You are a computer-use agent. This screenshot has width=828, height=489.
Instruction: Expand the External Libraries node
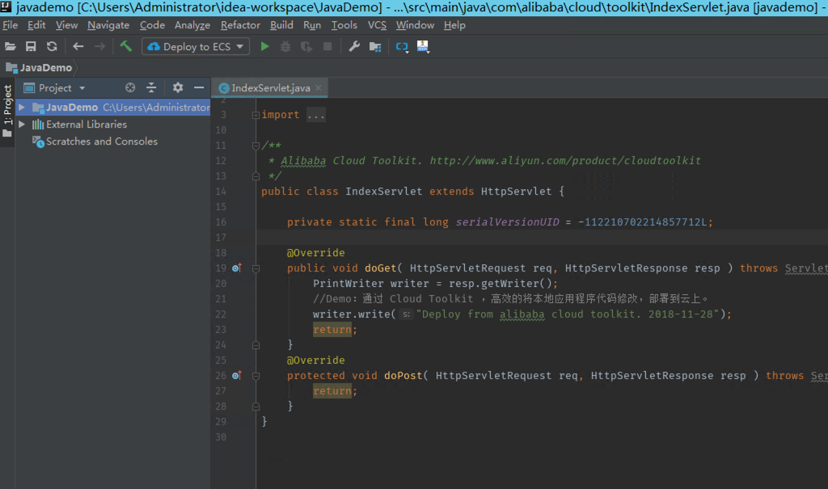click(x=22, y=124)
